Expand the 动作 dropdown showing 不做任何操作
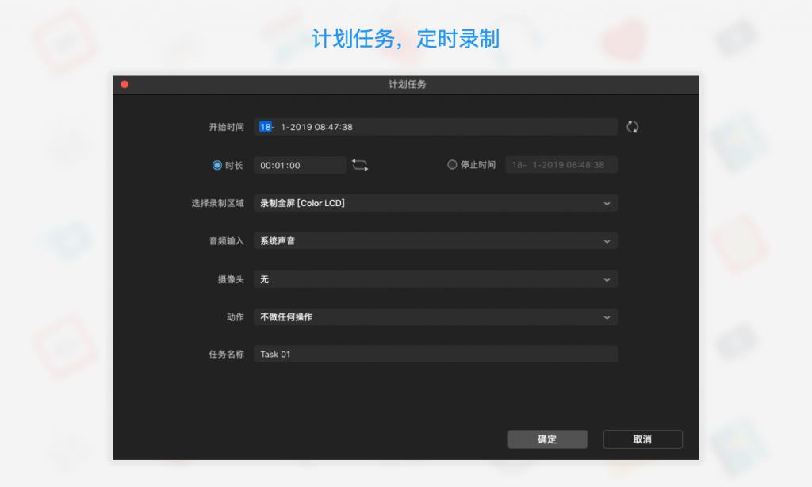This screenshot has width=812, height=487. (x=435, y=317)
